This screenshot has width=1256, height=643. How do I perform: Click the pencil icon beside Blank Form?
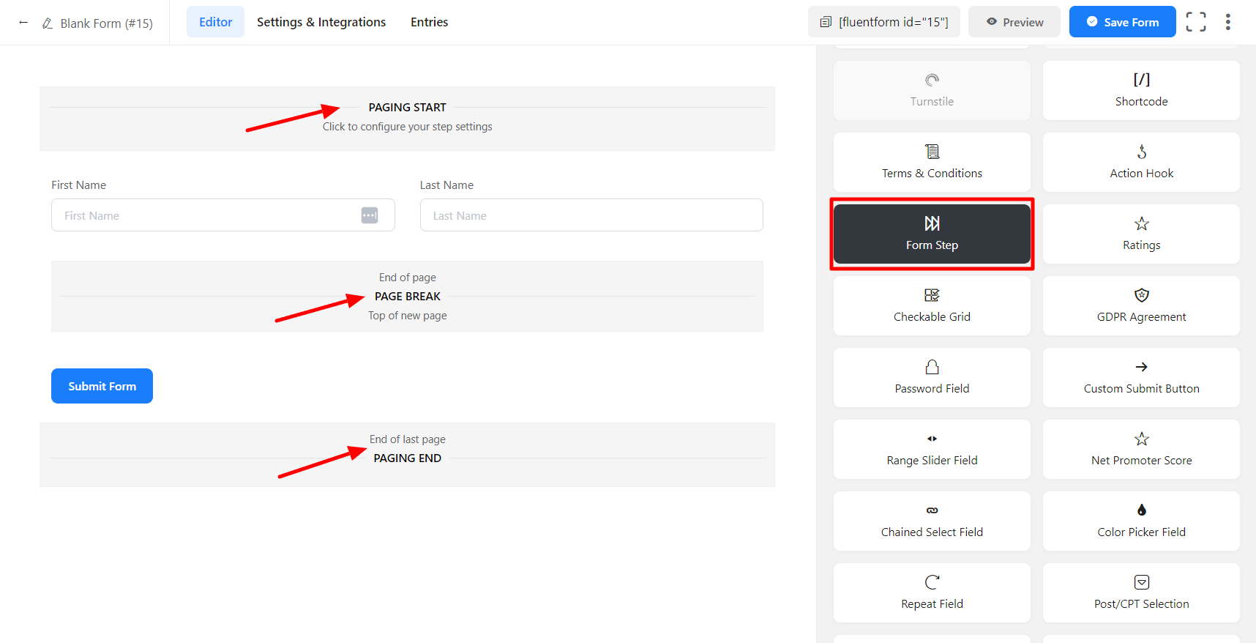coord(48,23)
